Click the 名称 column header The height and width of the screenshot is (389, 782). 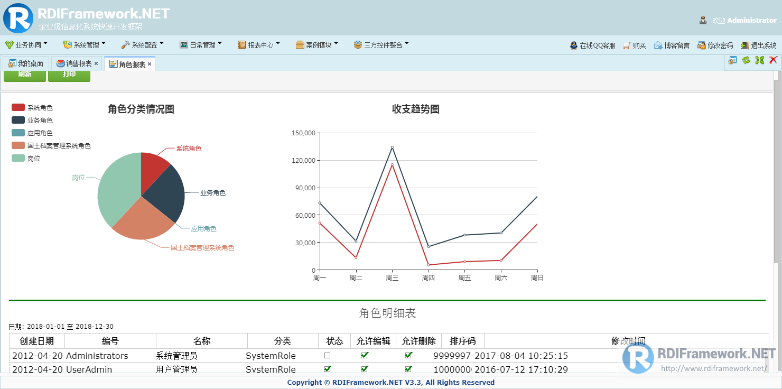202,341
